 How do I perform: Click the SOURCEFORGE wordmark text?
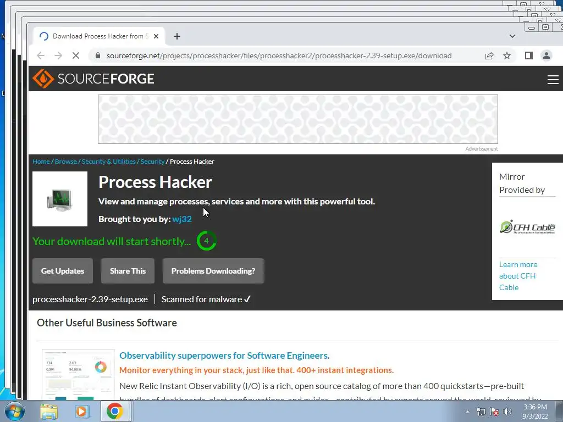106,79
